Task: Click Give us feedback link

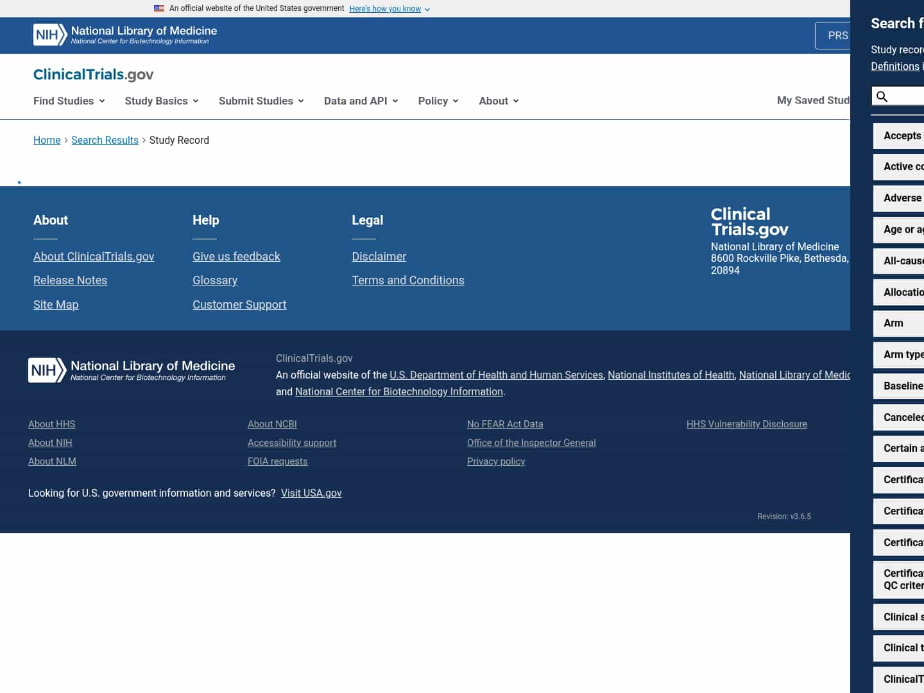Action: pyautogui.click(x=236, y=257)
